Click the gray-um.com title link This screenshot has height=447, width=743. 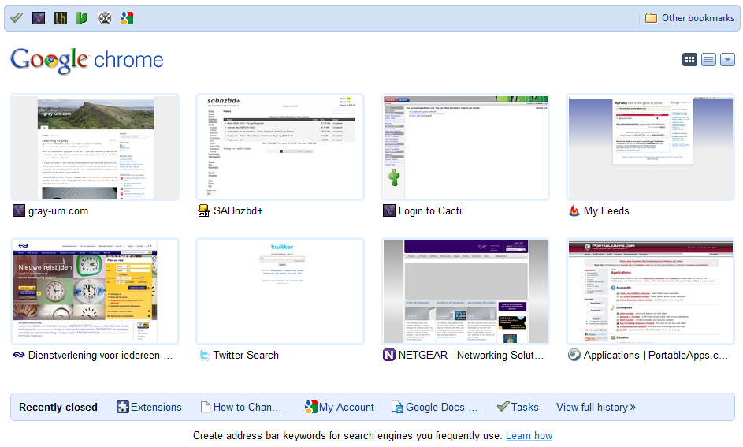[58, 211]
